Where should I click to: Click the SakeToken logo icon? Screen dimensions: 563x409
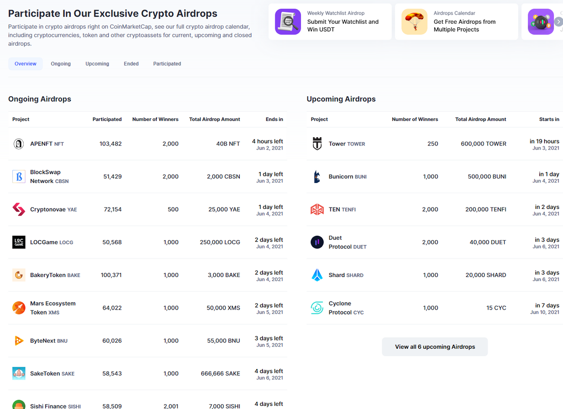pos(18,373)
